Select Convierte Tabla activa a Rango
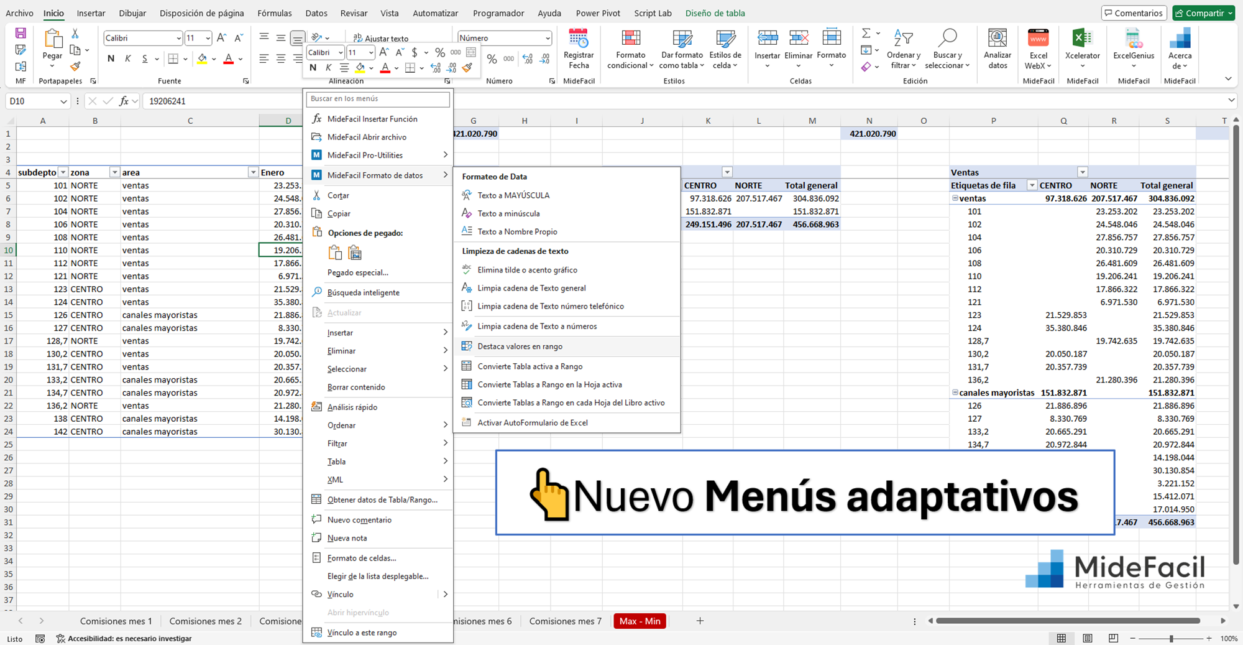Screen dimensions: 1243x645 click(x=530, y=366)
